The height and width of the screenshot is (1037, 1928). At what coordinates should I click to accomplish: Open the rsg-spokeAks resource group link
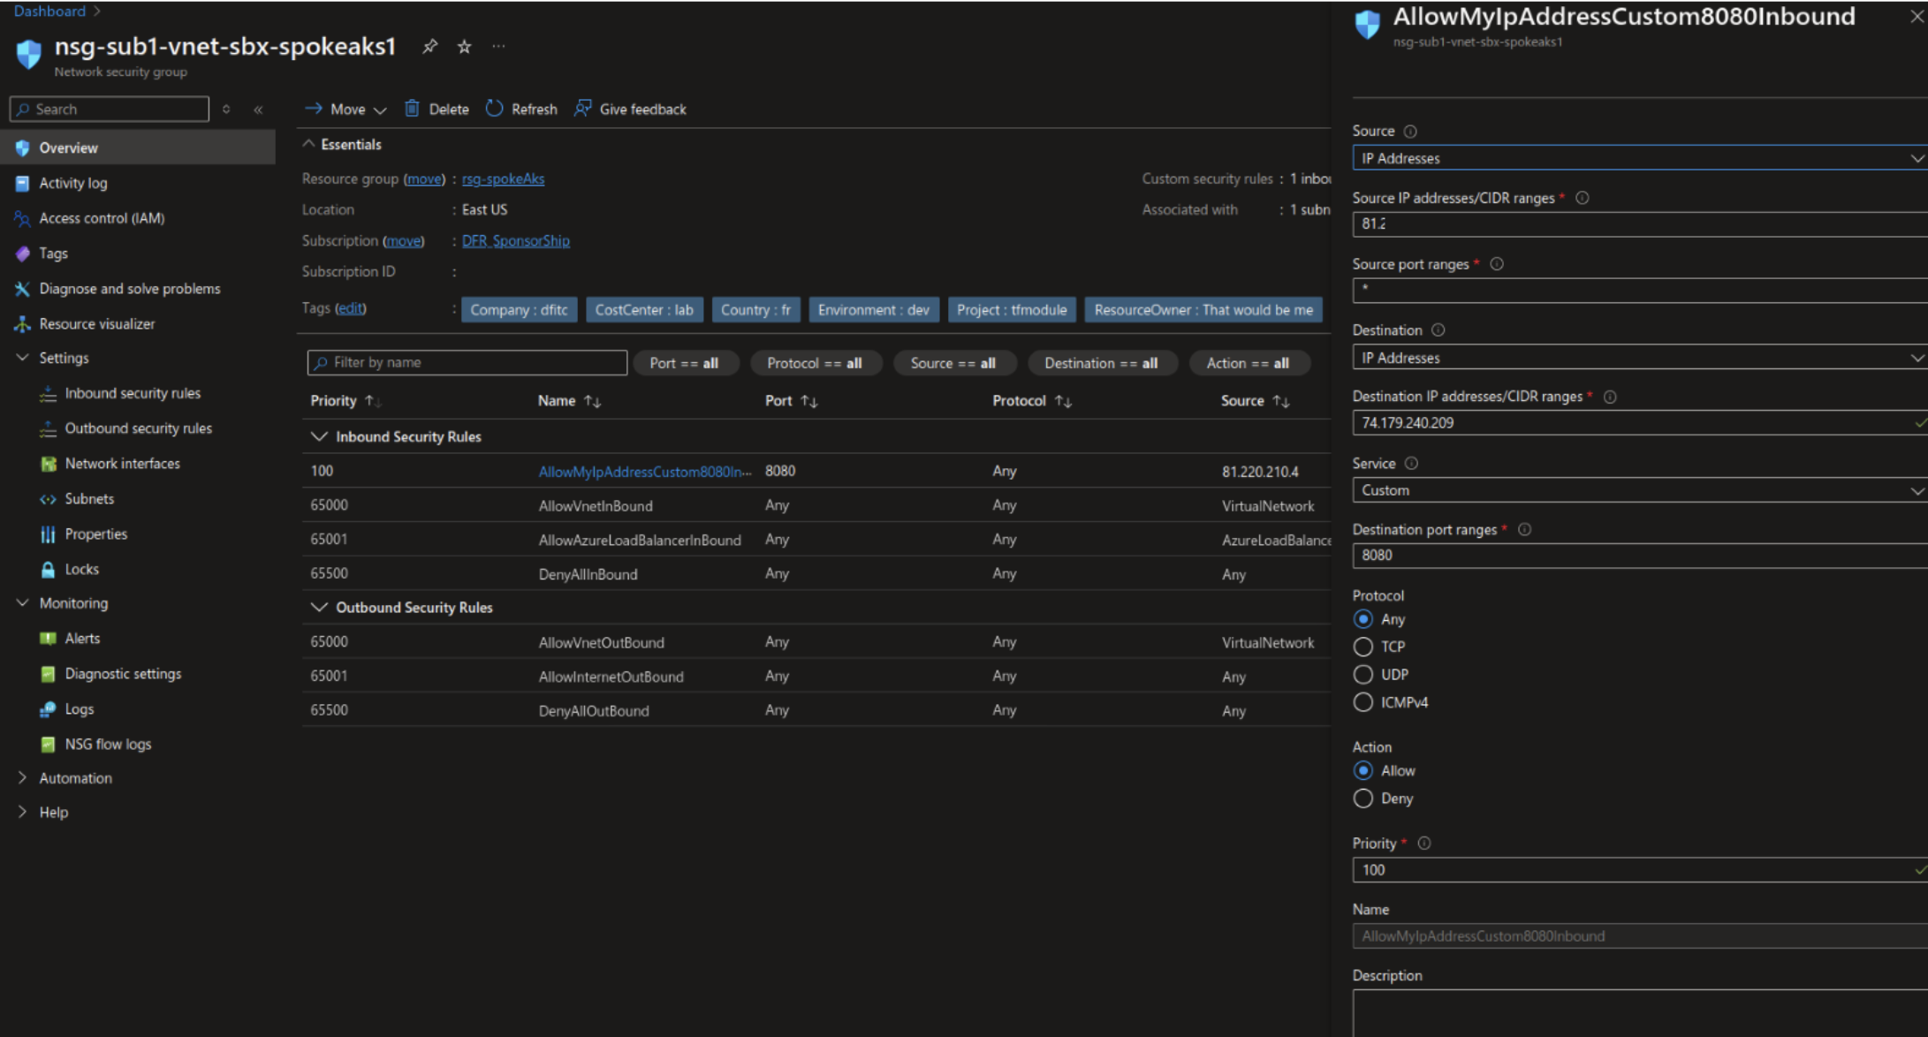tap(503, 178)
